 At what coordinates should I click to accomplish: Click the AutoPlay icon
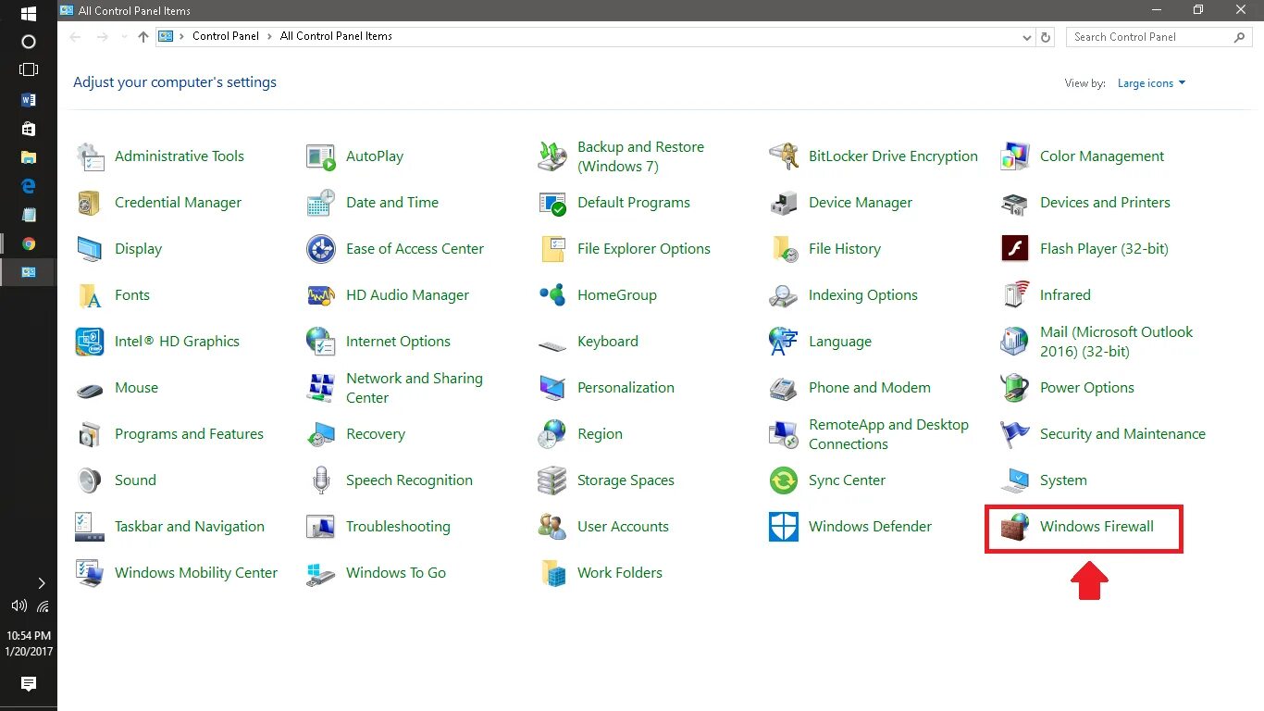[x=321, y=156]
